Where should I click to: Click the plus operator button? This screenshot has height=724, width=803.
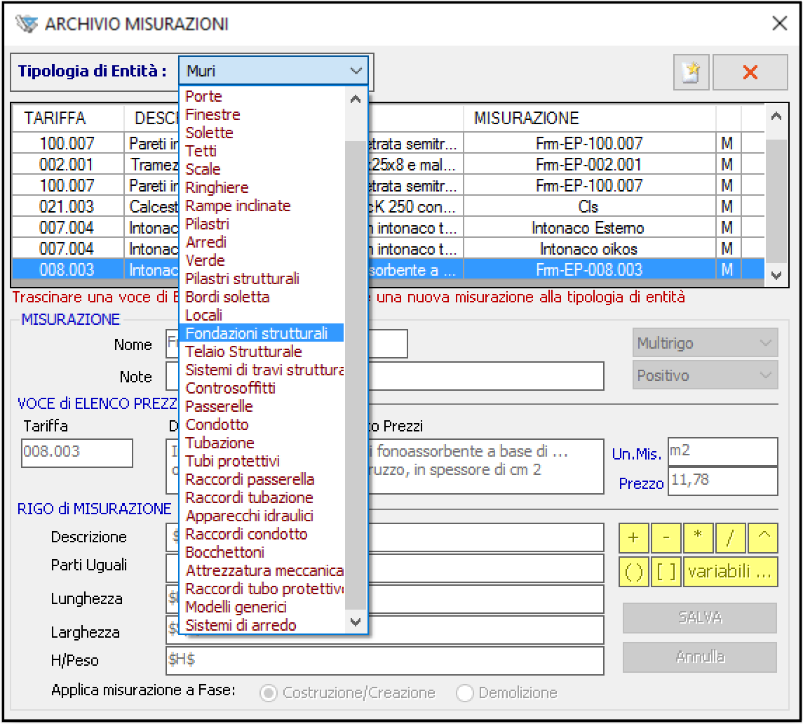(634, 538)
